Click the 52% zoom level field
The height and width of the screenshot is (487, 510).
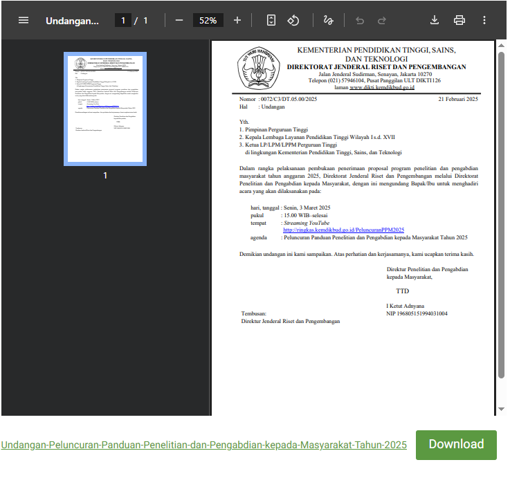coord(208,20)
